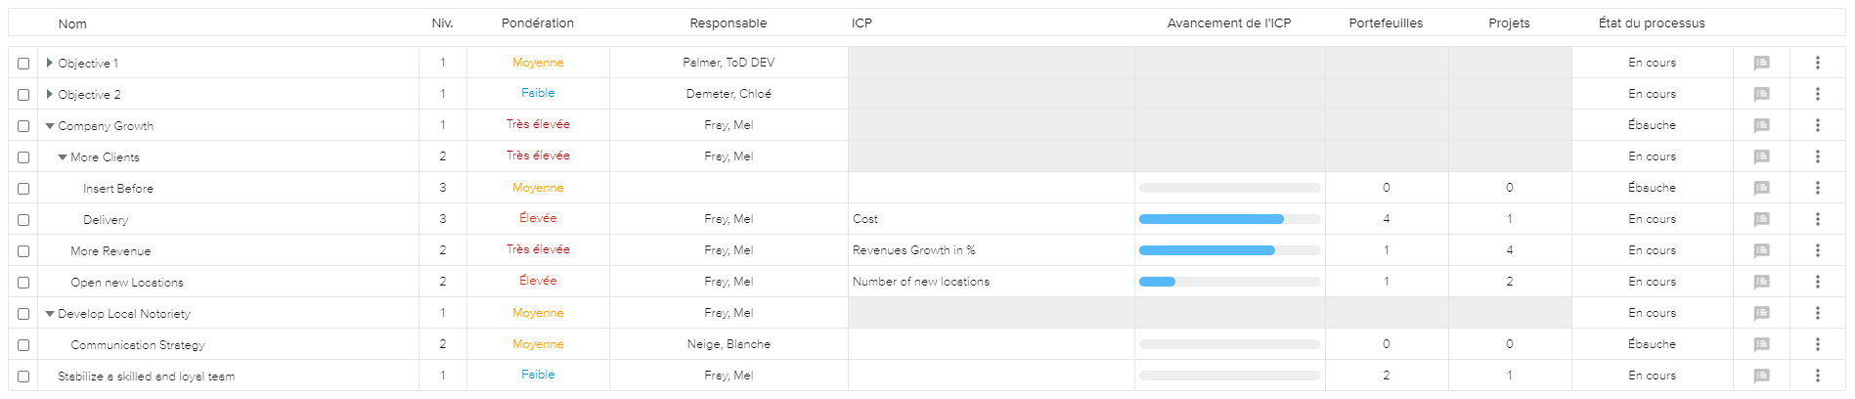Click the Delivery ICP progress bar

[x=1229, y=219]
